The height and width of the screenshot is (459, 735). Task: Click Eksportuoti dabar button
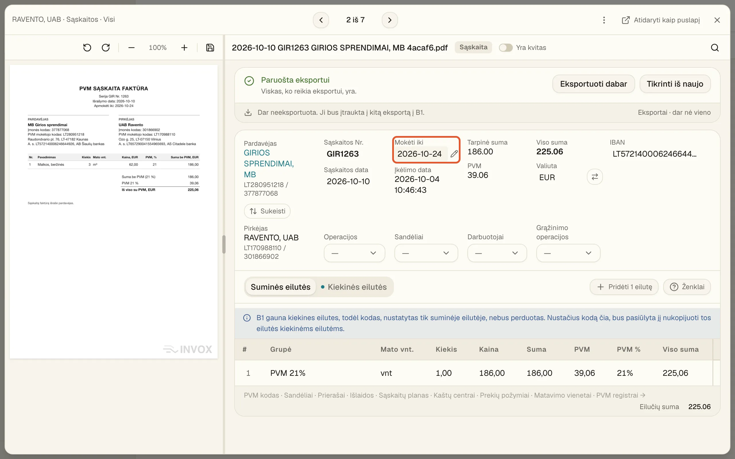coord(593,84)
